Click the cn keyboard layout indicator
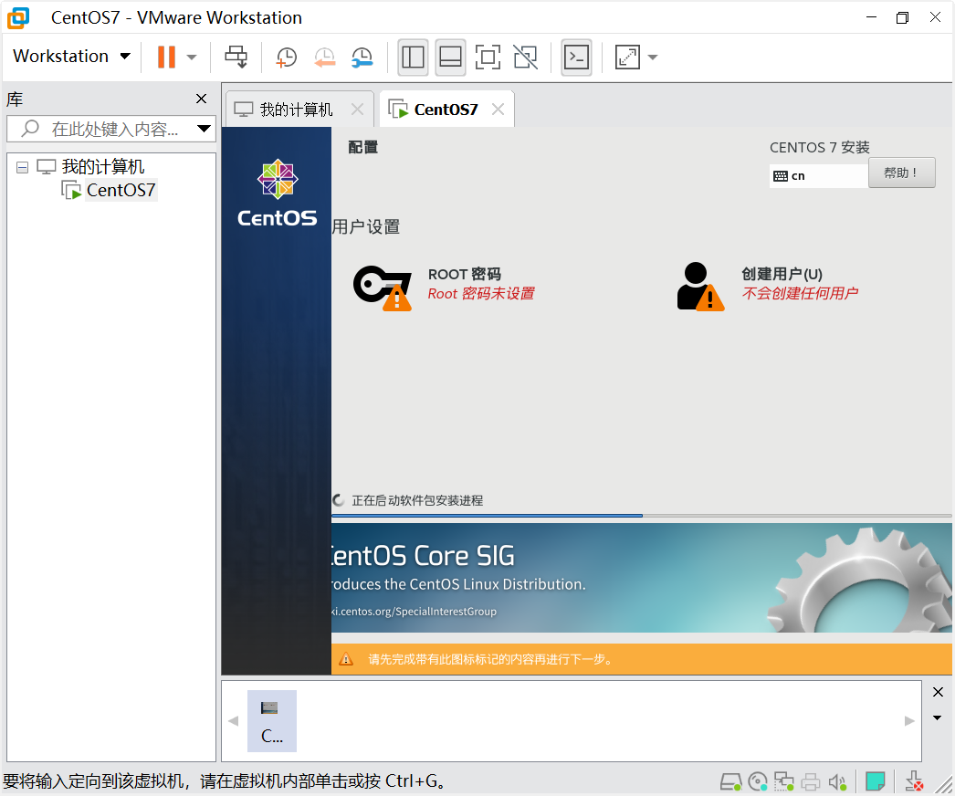 [x=819, y=176]
